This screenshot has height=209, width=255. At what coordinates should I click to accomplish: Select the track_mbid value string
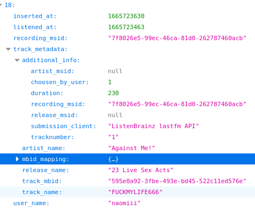click(x=177, y=181)
